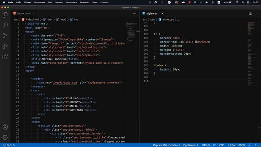Click the hr selector on line 198
This screenshot has height=147, width=261.
[155, 34]
